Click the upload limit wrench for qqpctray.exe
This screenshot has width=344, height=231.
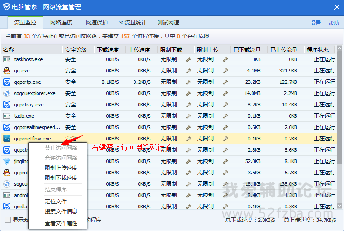click(225, 105)
